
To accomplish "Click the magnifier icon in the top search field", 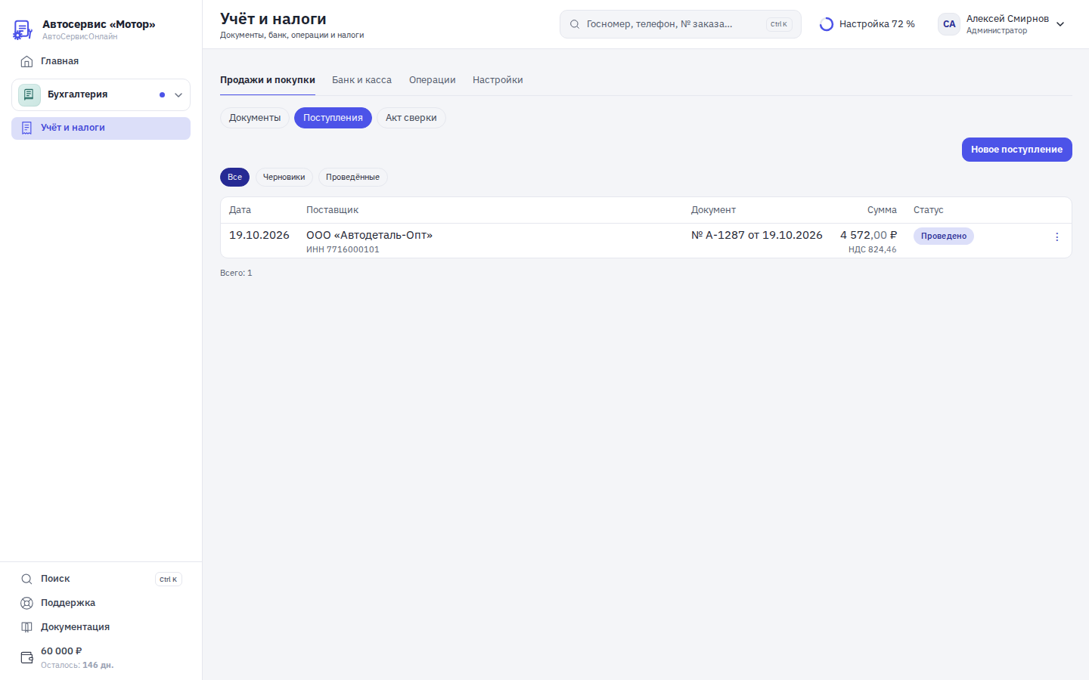I will 575,24.
